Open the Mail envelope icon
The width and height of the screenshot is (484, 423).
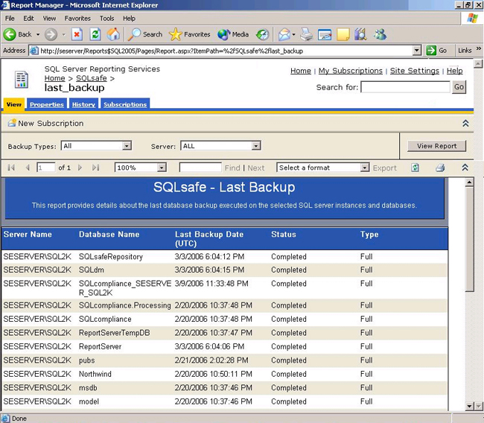click(284, 34)
